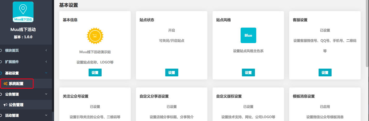
Task: Collapse the 基础设置 menu chevron
Action: [46, 73]
